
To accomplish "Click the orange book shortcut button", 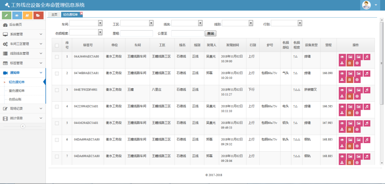I will click(x=27, y=15).
